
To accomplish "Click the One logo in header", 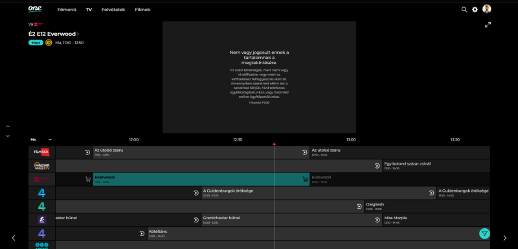I will (35, 9).
